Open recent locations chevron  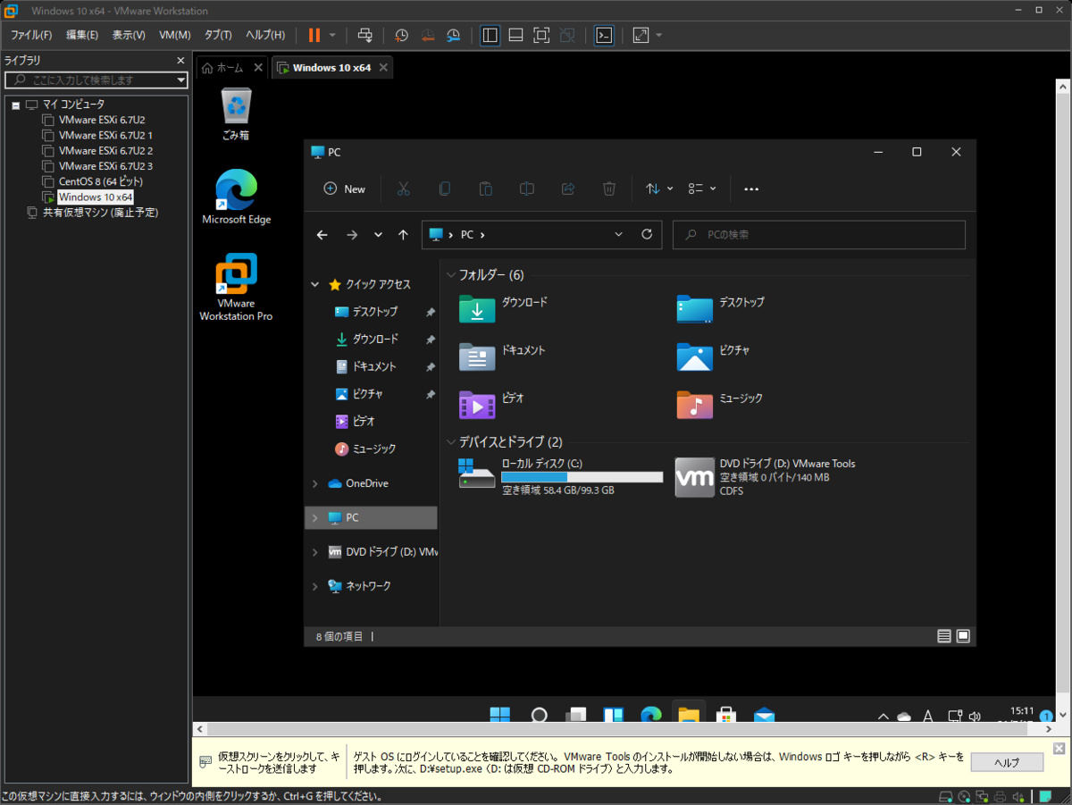pyautogui.click(x=378, y=235)
